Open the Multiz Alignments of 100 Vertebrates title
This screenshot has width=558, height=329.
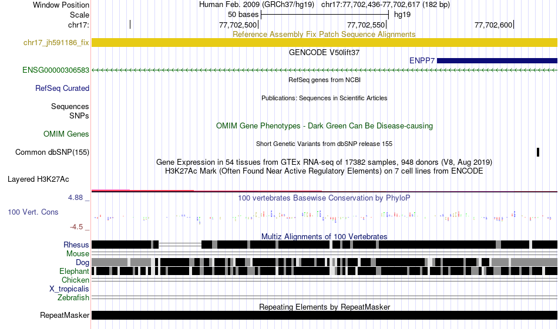coord(324,236)
